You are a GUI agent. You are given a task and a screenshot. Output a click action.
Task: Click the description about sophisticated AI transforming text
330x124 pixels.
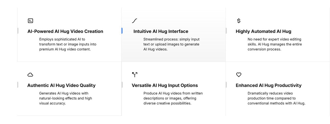click(68, 44)
